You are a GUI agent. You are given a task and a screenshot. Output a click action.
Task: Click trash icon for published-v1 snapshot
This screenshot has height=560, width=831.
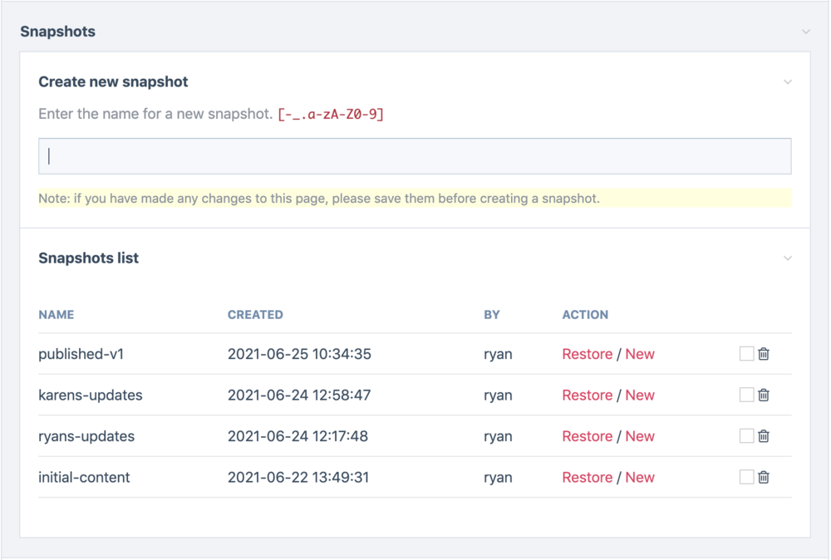[x=764, y=354]
